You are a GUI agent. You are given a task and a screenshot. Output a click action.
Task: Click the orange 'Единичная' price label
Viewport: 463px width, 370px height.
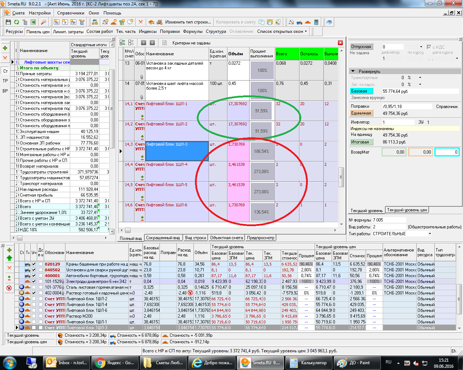point(361,113)
